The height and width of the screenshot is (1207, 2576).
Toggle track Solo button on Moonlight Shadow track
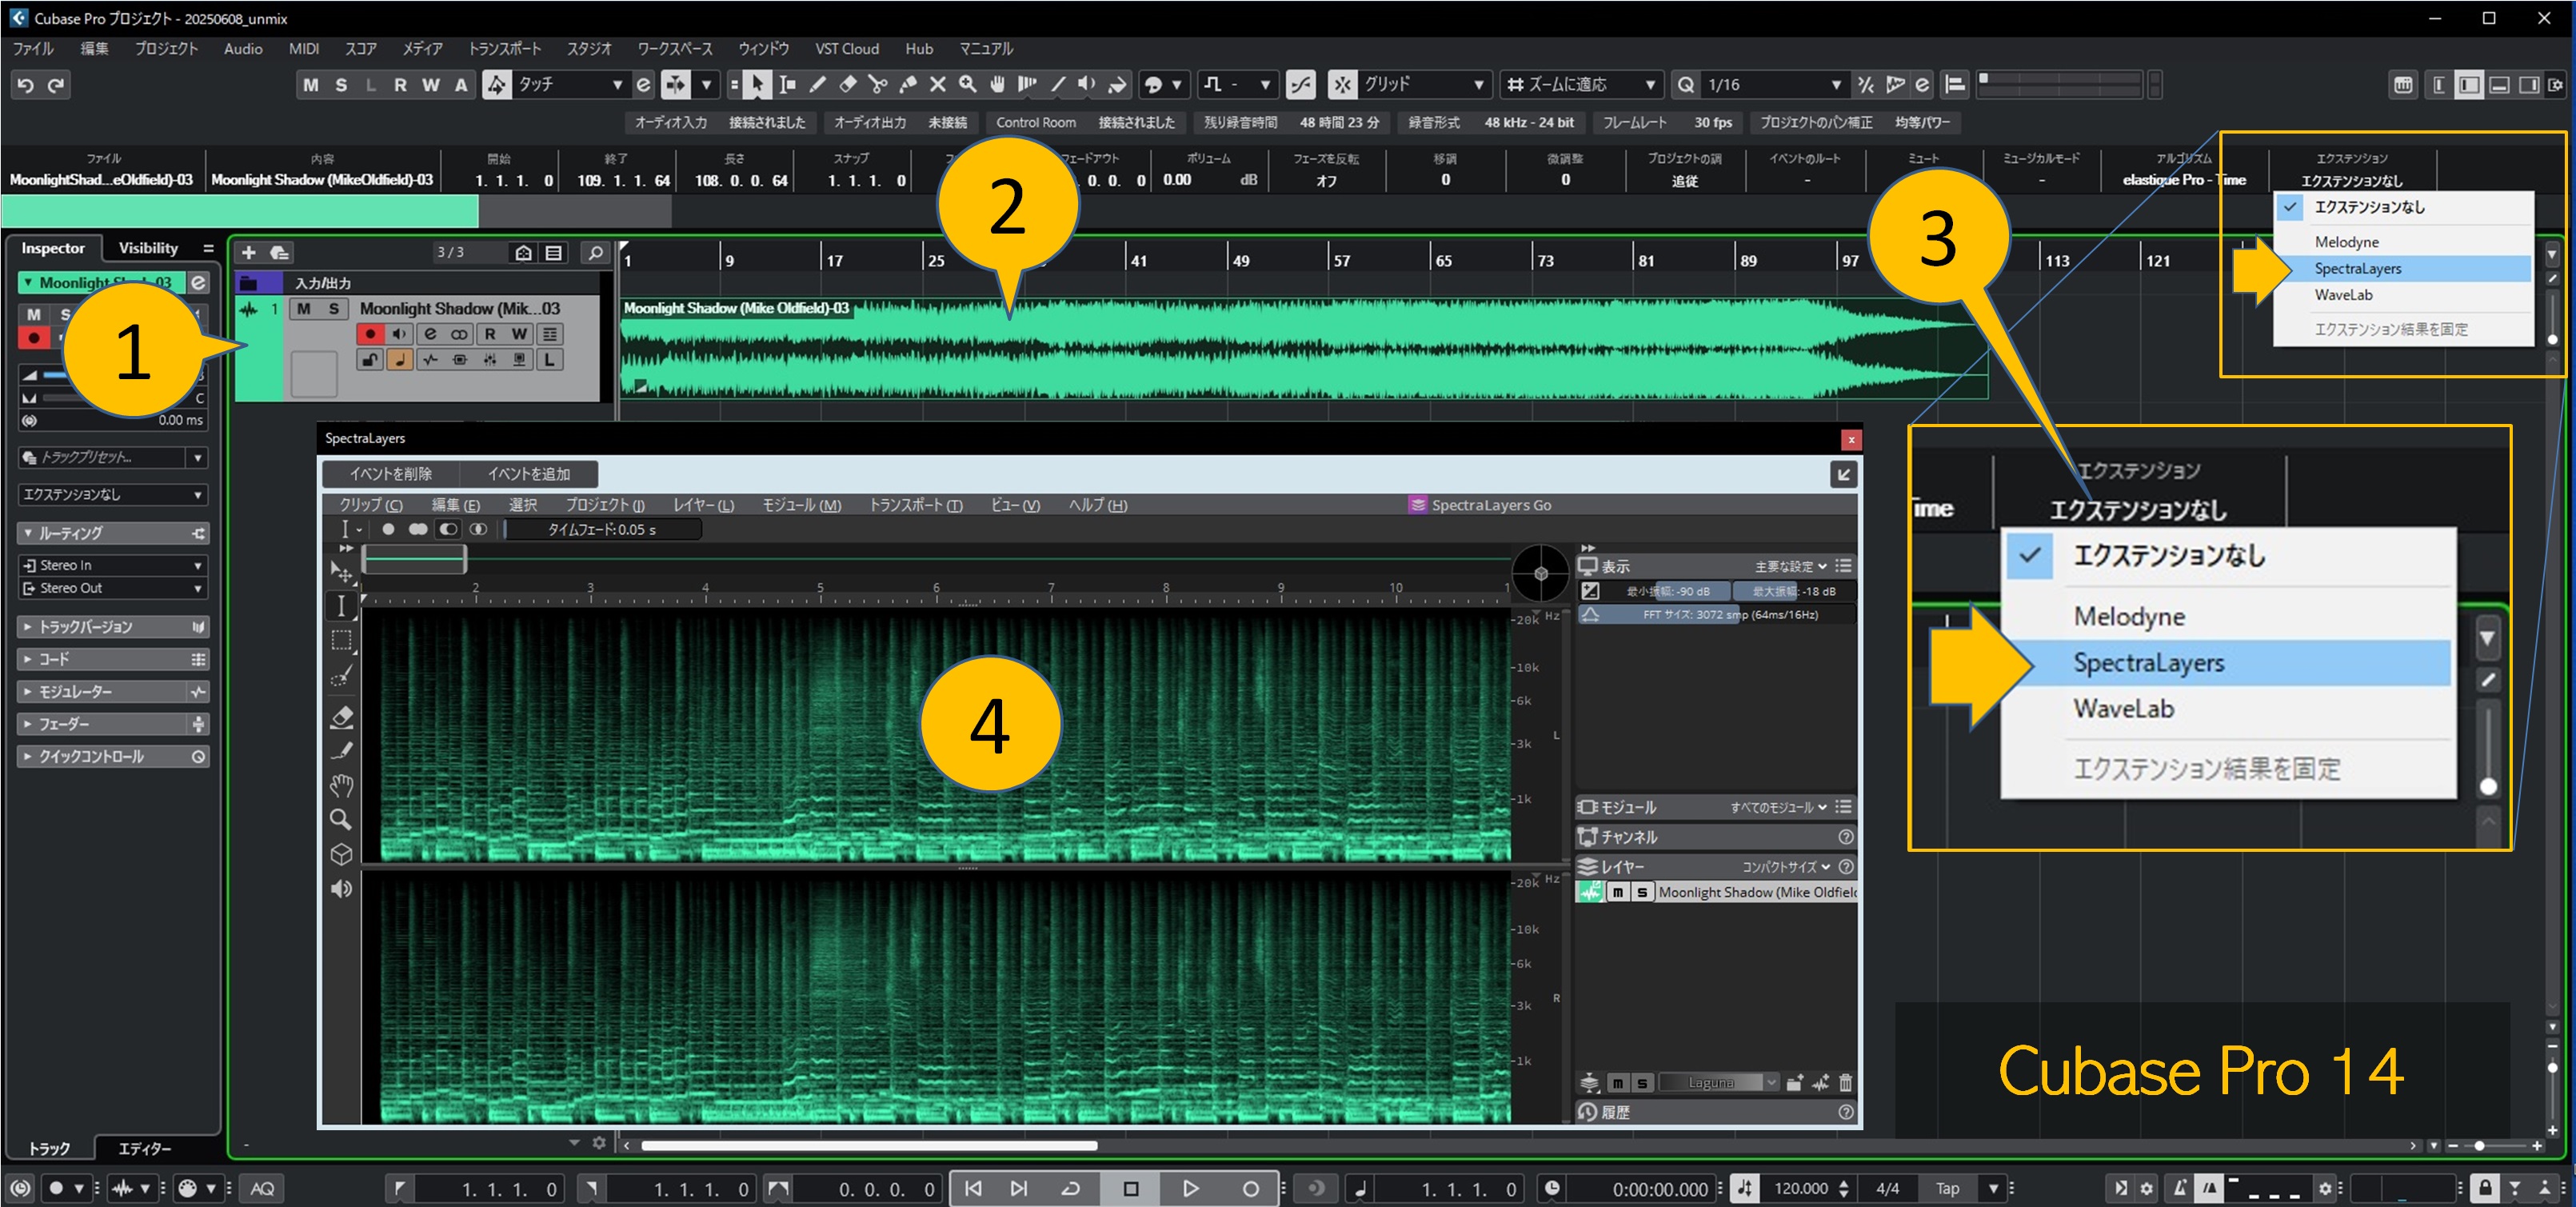[334, 309]
